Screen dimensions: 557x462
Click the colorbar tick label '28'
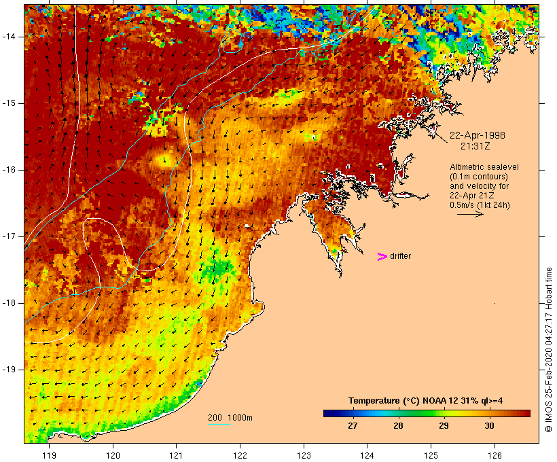point(398,426)
